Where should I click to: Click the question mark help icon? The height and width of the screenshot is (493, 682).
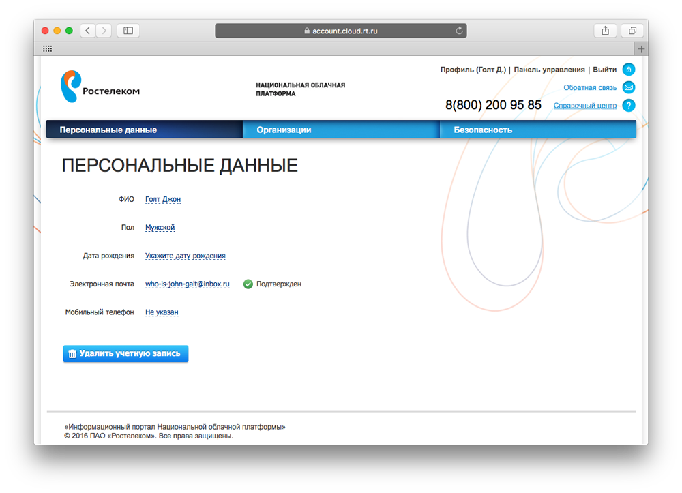tap(629, 105)
